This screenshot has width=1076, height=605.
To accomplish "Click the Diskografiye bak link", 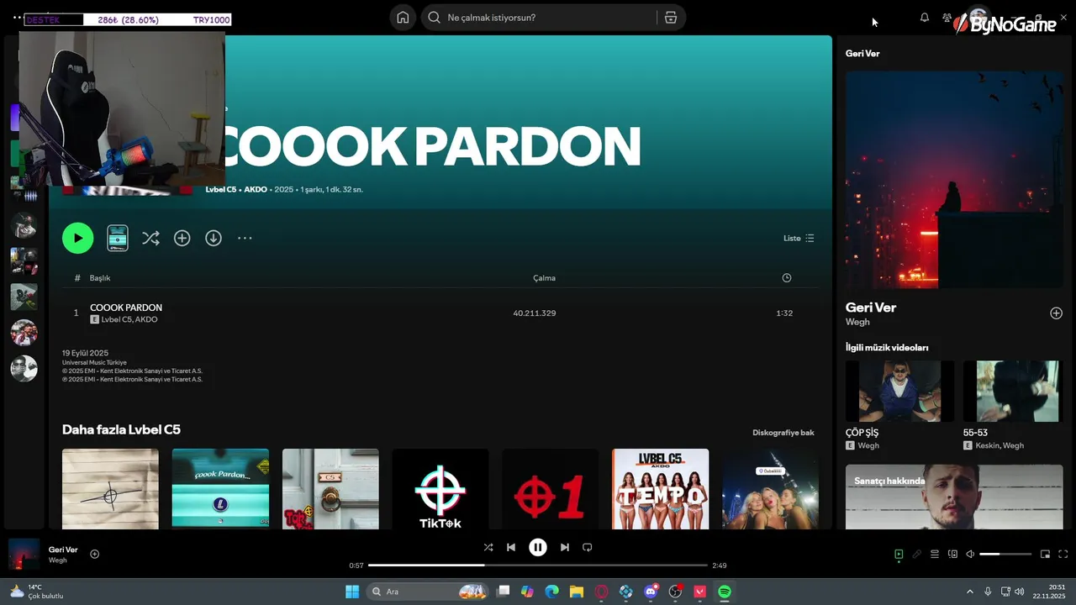I will (x=783, y=433).
